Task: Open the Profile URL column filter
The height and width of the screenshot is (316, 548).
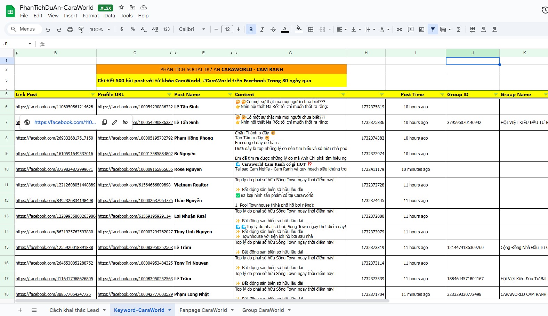Action: [x=169, y=94]
